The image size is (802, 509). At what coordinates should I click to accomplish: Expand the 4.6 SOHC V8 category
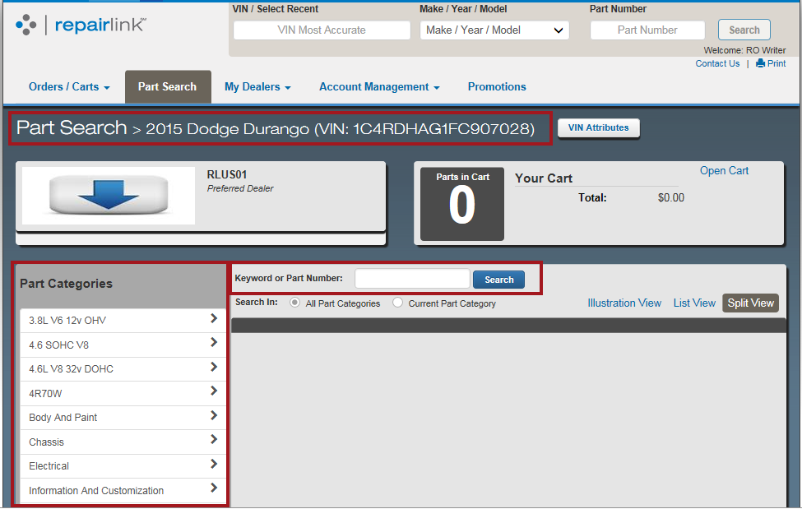(x=122, y=345)
